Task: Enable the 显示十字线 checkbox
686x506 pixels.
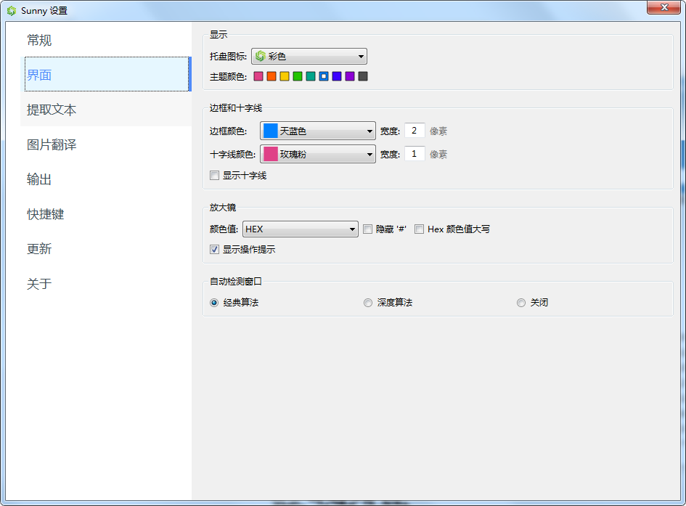Action: (x=214, y=175)
